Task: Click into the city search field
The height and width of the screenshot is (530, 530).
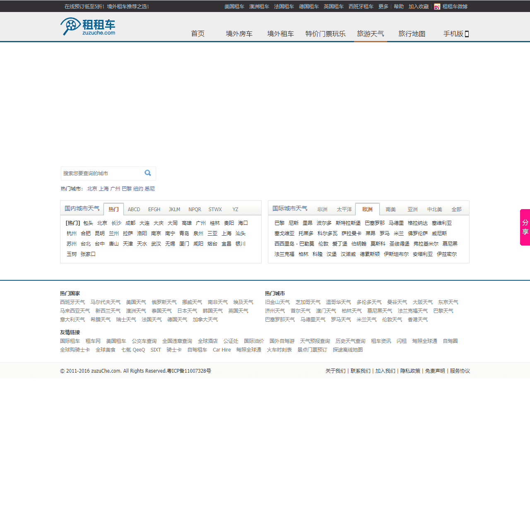Action: coord(101,173)
